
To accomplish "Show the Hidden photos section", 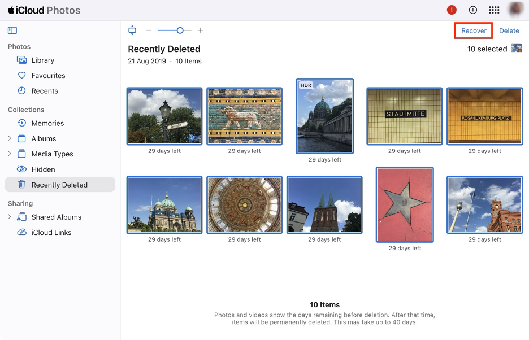I will [42, 169].
